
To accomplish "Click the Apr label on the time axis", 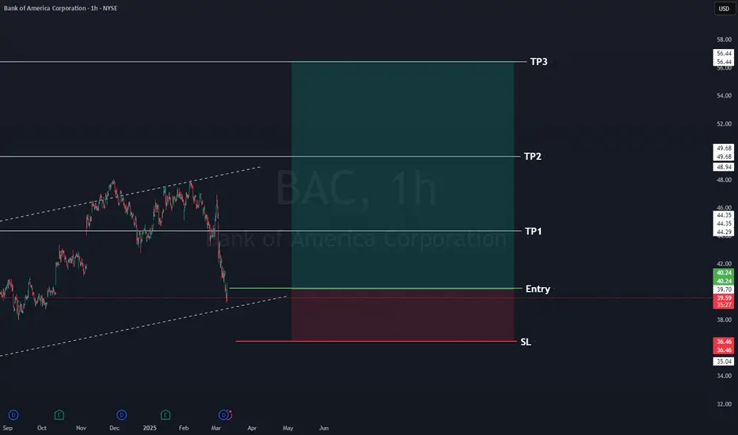I will click(252, 428).
